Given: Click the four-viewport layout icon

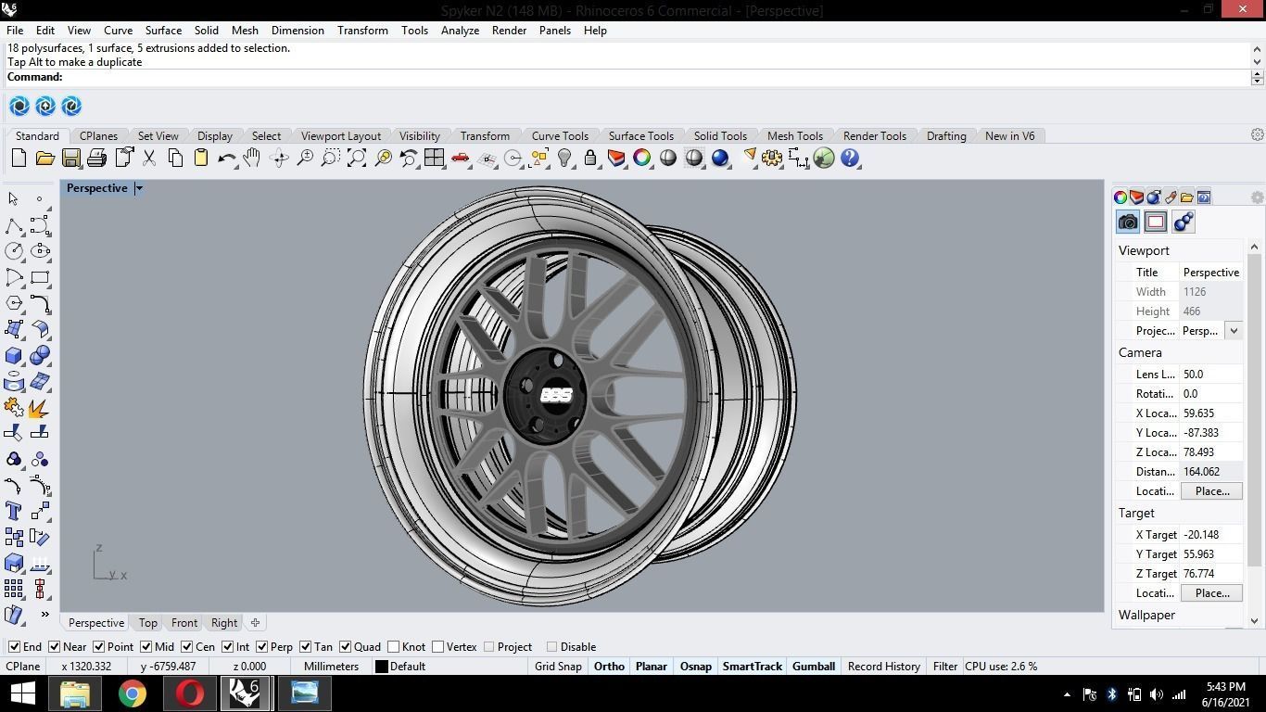Looking at the screenshot, I should pyautogui.click(x=434, y=159).
